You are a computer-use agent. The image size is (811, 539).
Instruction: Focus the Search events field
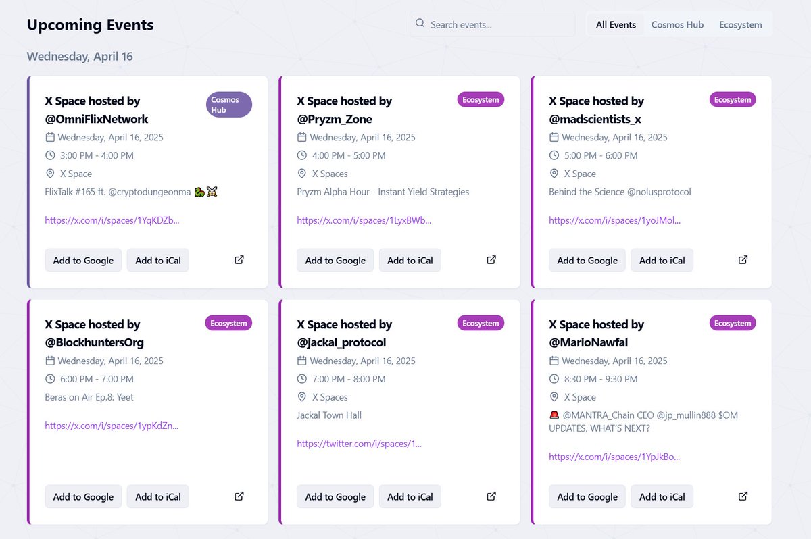tap(492, 24)
